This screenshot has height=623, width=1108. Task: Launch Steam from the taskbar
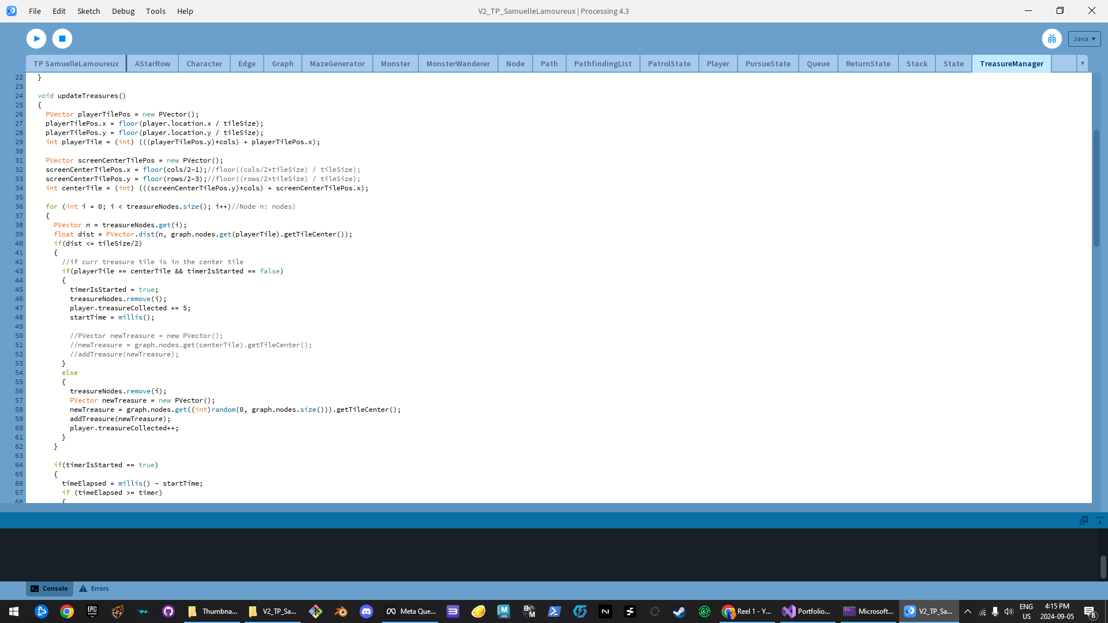(679, 611)
